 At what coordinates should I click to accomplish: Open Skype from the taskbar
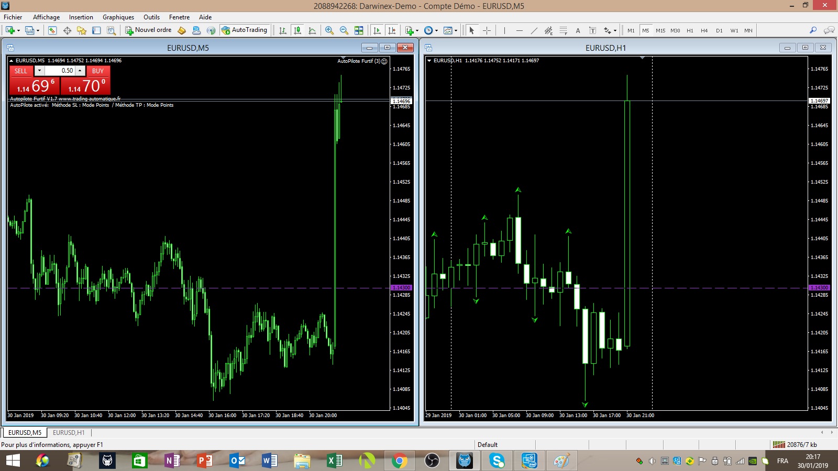tap(497, 461)
